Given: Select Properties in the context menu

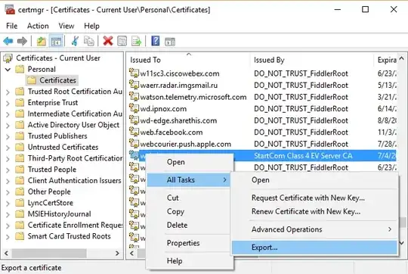Looking at the screenshot, I should pyautogui.click(x=183, y=243).
